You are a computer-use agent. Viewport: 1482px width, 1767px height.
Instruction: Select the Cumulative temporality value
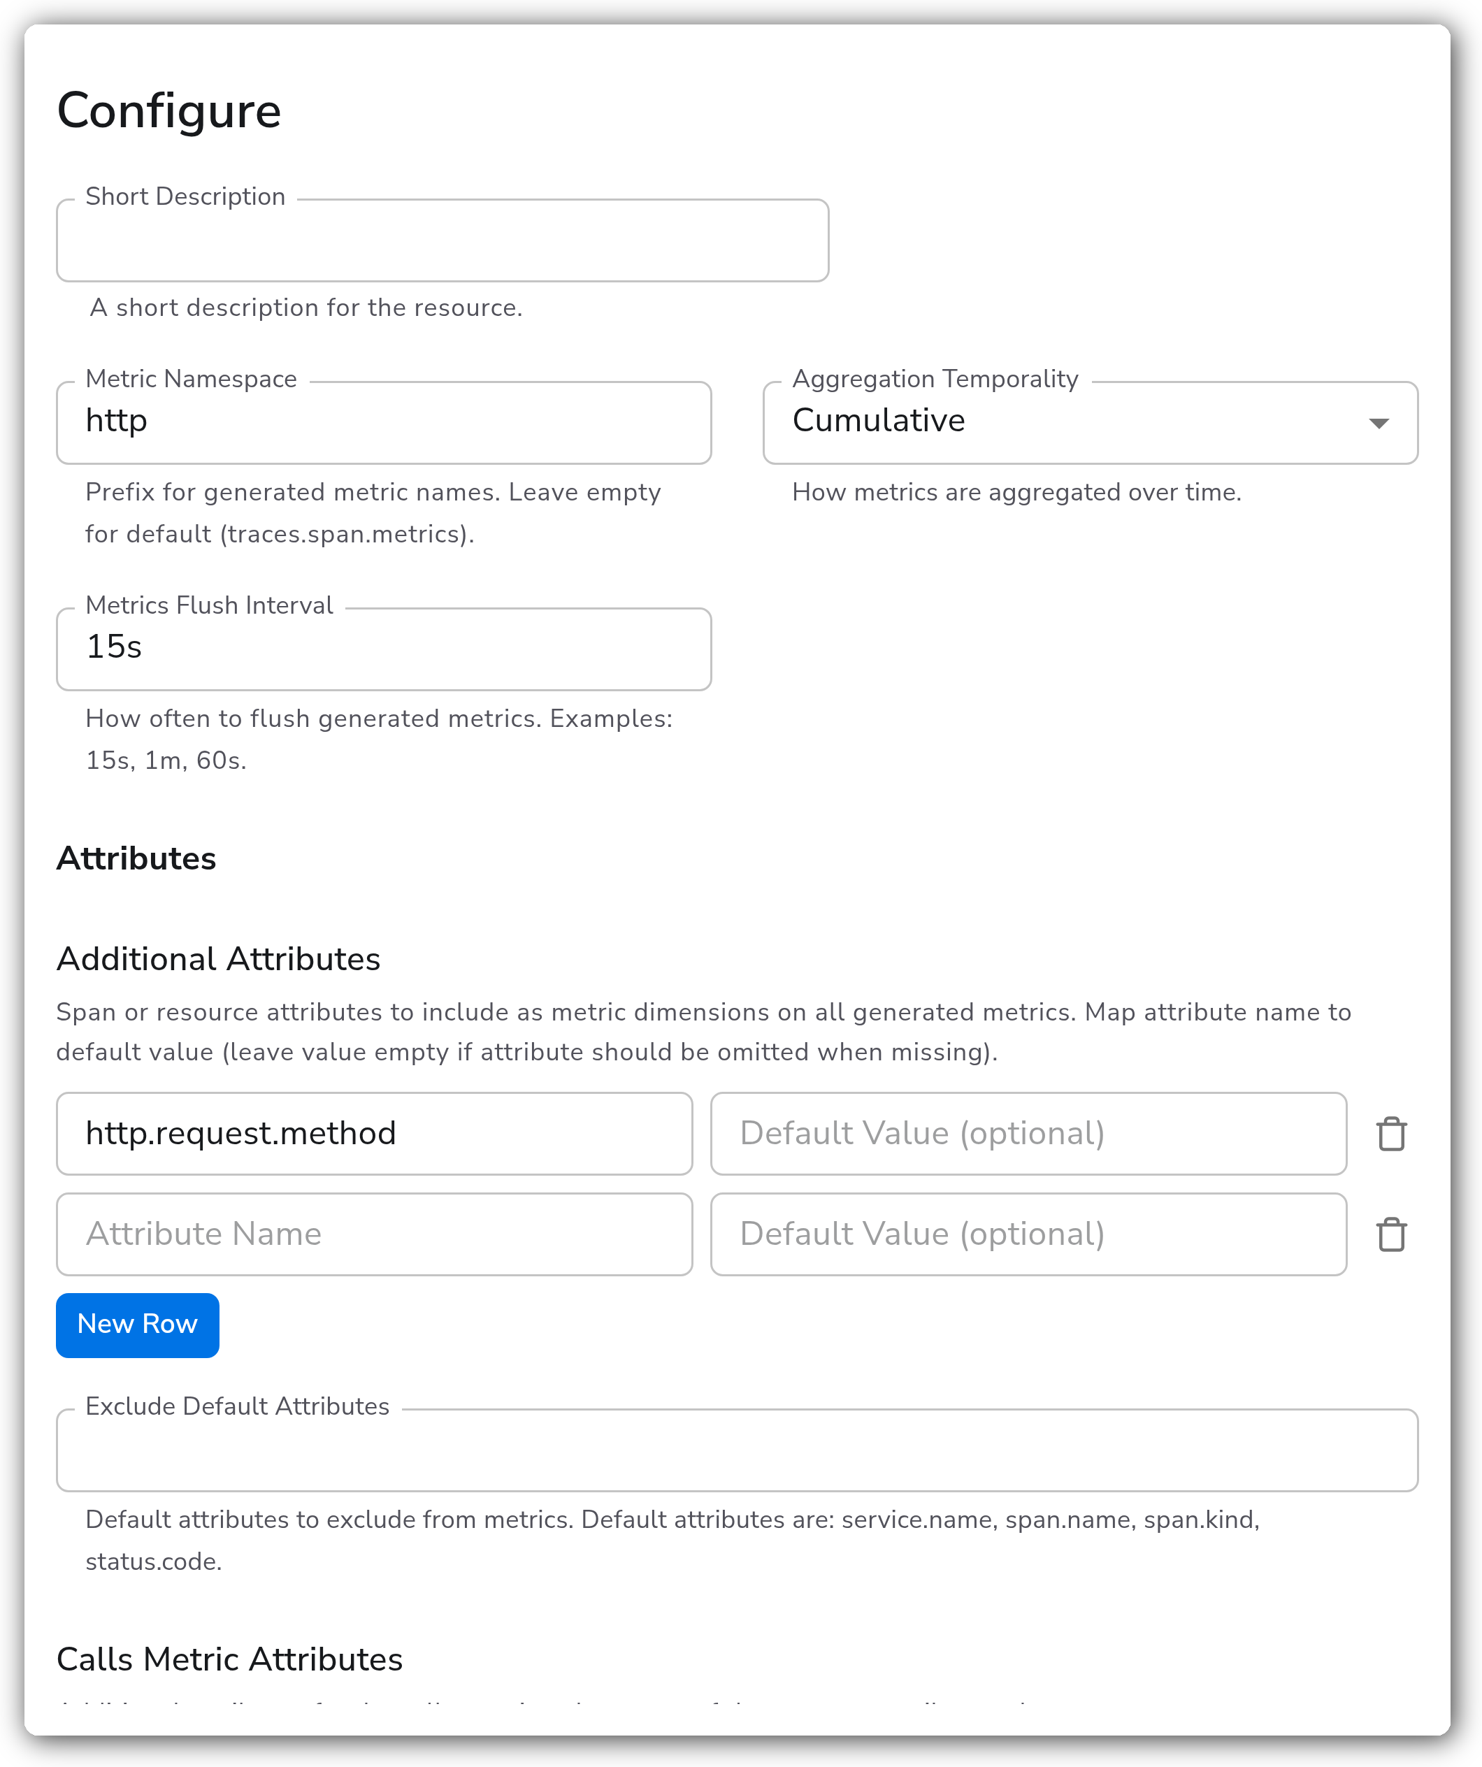879,421
